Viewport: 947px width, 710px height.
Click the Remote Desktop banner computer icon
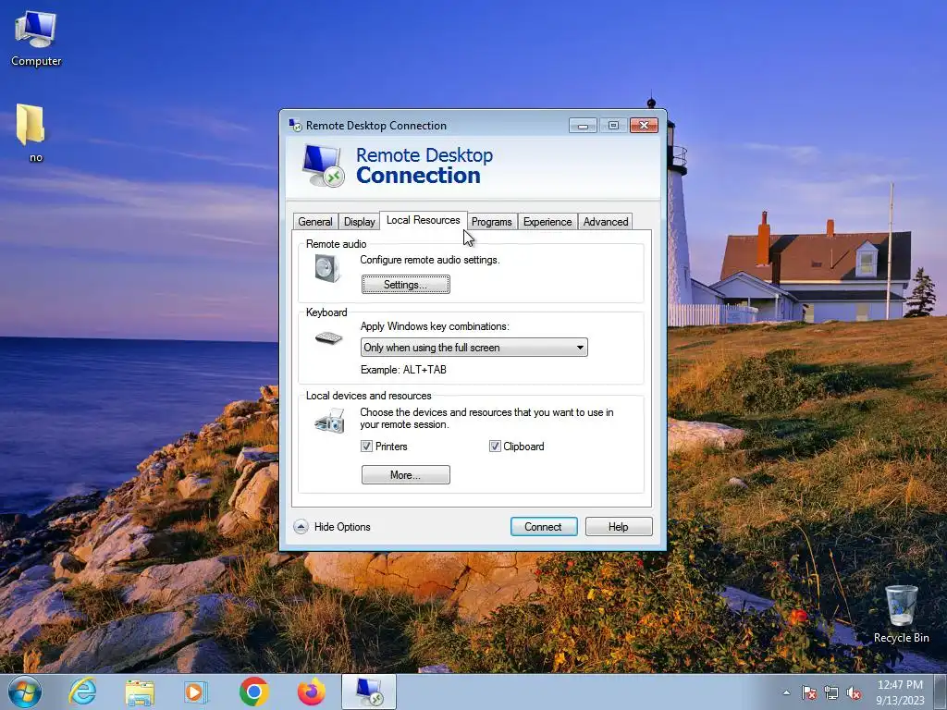pyautogui.click(x=323, y=165)
